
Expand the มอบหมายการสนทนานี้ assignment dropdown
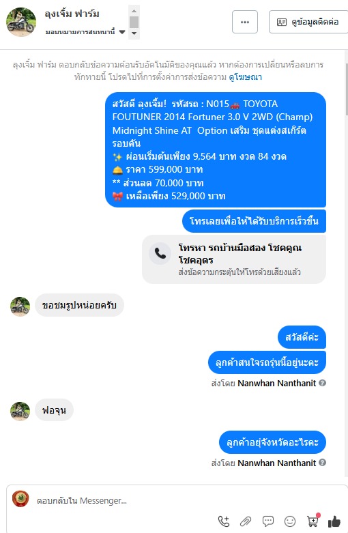pos(85,32)
